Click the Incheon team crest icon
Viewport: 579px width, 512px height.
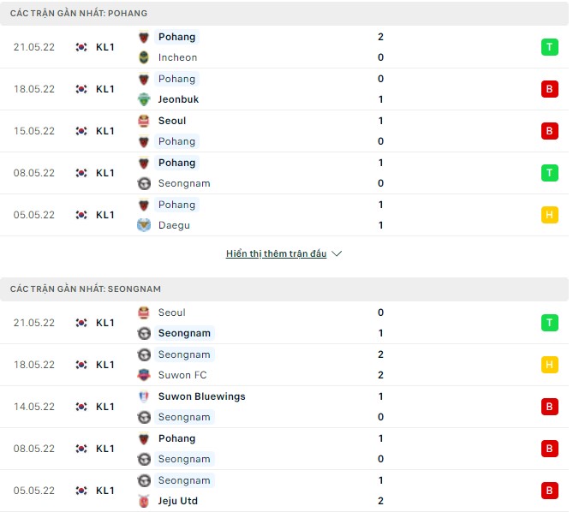143,57
